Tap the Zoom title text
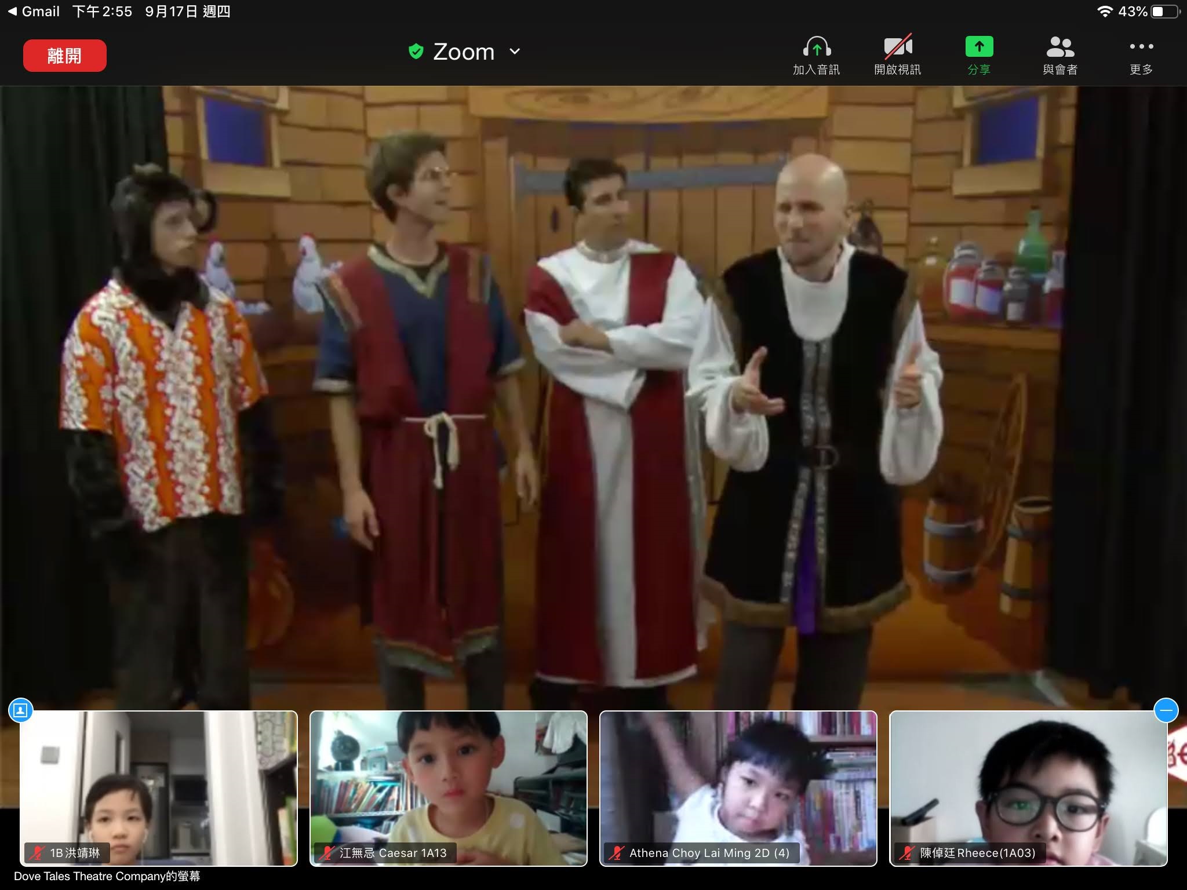Viewport: 1187px width, 890px height. click(464, 52)
